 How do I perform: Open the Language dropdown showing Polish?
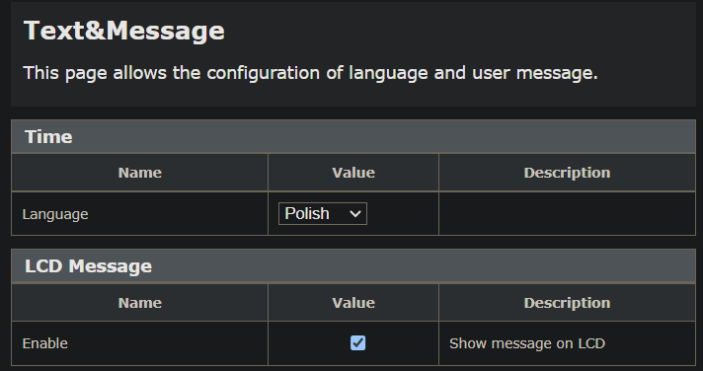point(322,214)
